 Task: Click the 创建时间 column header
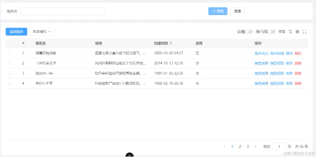[x=161, y=43]
